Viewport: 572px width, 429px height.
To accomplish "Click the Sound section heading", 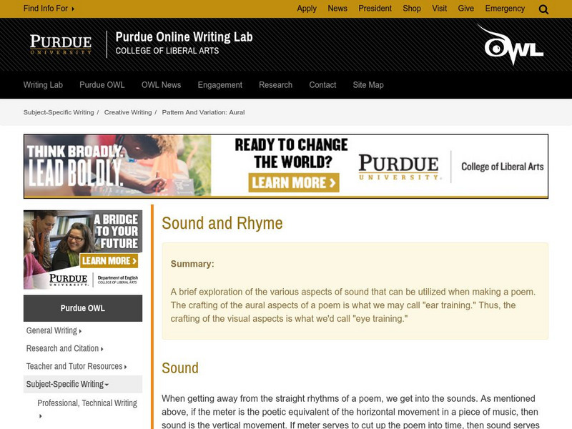I will [180, 368].
